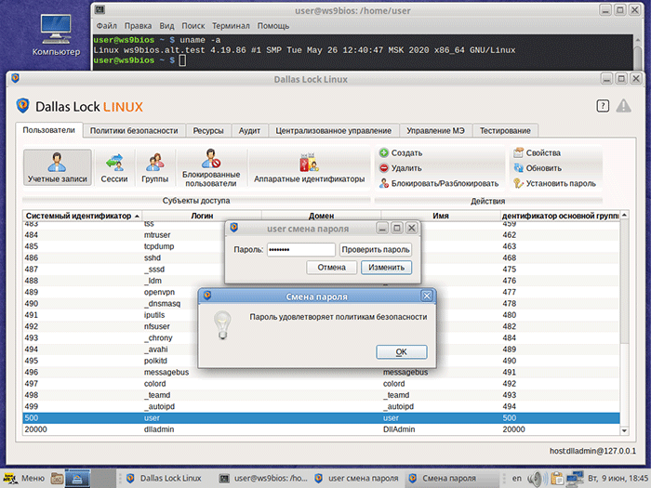Click Отмена in password dialog
This screenshot has width=651, height=488.
(x=331, y=268)
